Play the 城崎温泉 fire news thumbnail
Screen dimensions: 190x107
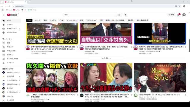tap(52, 34)
